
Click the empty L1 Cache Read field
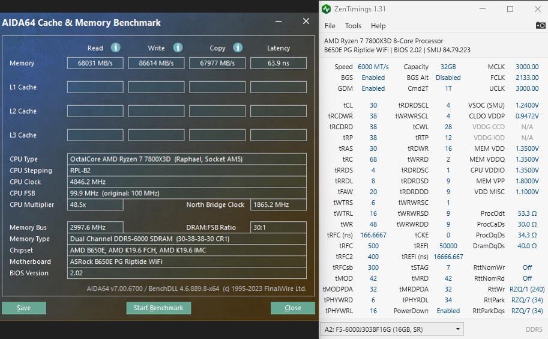[95, 87]
